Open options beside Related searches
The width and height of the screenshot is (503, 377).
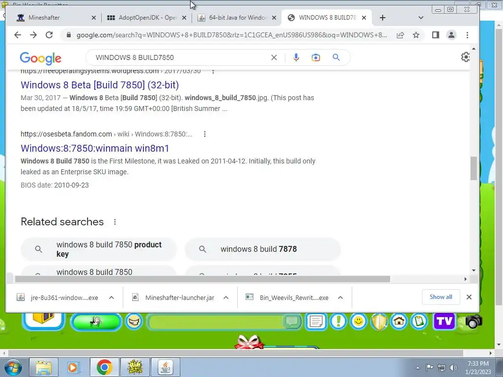[115, 222]
